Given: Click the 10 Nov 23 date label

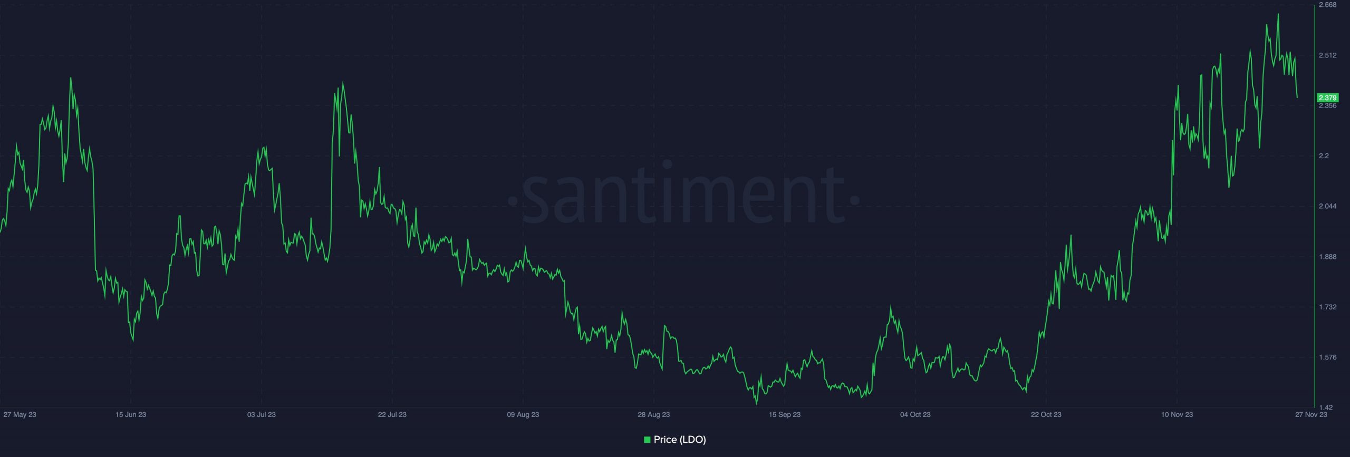Looking at the screenshot, I should (x=1177, y=414).
